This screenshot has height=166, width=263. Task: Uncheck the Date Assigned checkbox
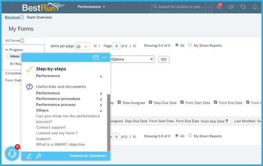(x=119, y=102)
